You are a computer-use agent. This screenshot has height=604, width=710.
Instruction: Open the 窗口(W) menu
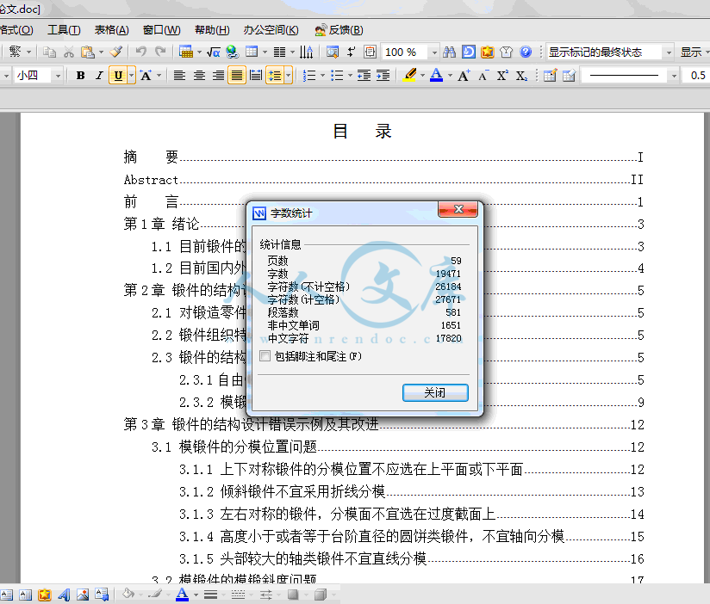click(x=161, y=30)
